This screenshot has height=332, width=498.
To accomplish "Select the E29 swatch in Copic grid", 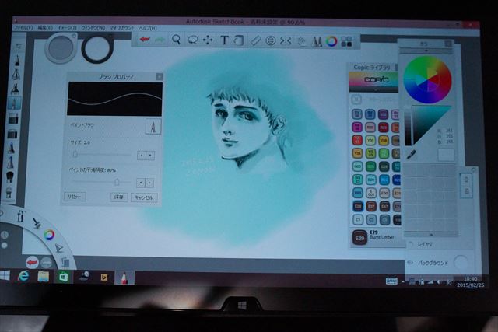I will click(358, 207).
